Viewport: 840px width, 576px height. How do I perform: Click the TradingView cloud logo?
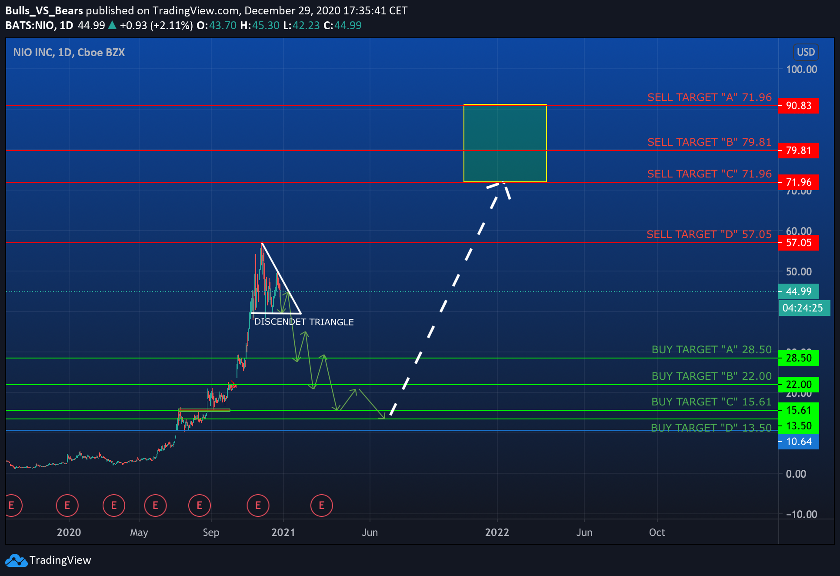tap(16, 560)
